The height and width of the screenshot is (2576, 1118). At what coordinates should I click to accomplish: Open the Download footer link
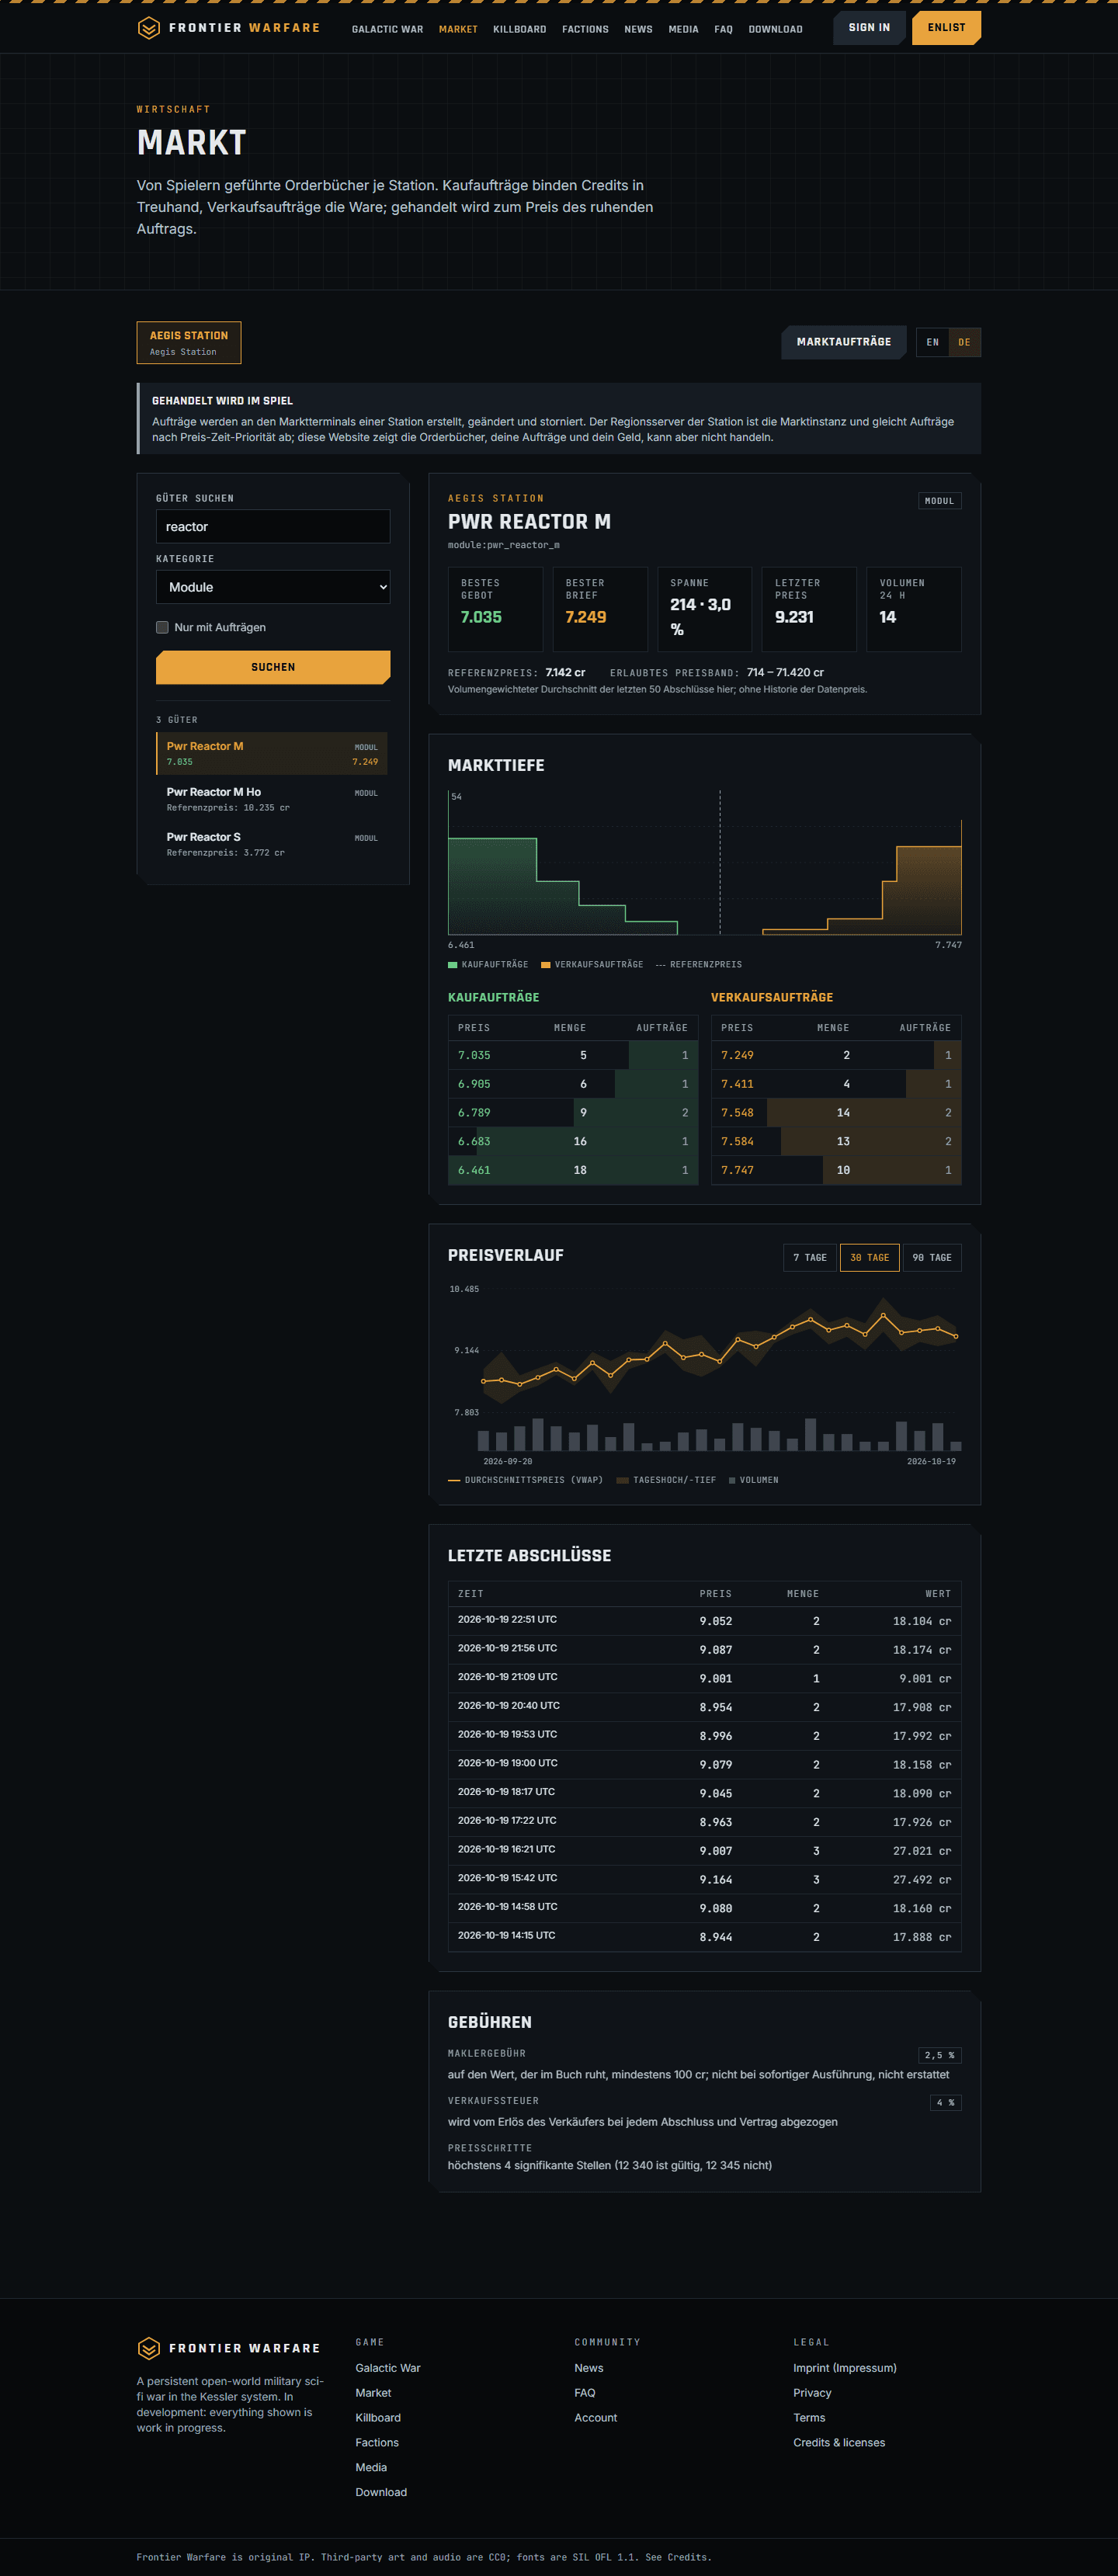[x=381, y=2493]
